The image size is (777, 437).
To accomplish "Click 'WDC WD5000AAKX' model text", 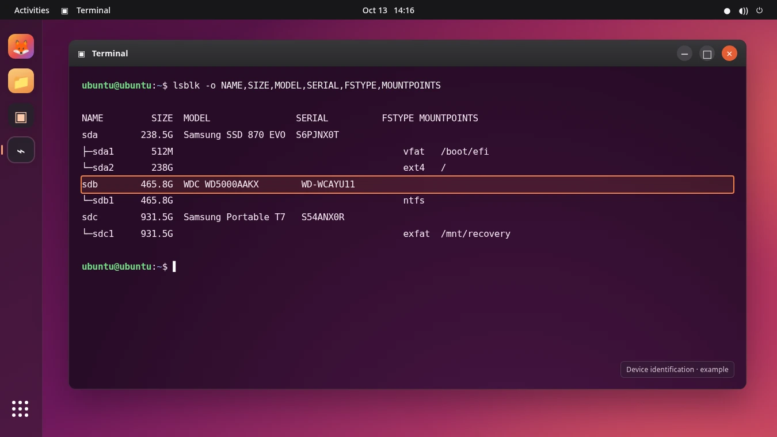I will (221, 184).
